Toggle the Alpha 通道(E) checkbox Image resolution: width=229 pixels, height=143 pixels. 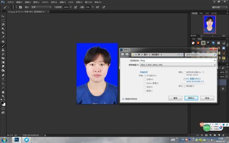point(145,83)
